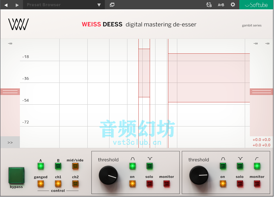
Task: Click the left input level fader handle
Action: click(10, 92)
